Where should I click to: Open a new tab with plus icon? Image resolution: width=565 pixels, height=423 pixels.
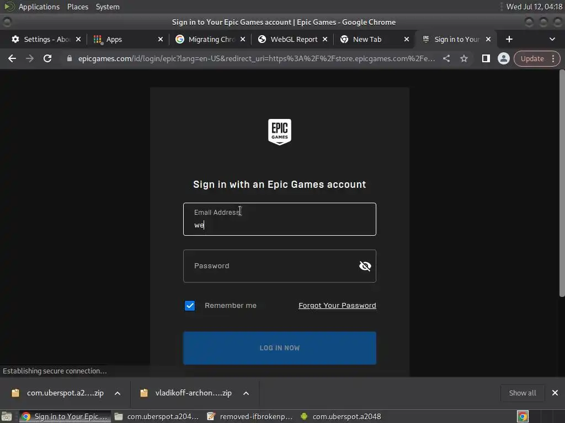click(x=509, y=39)
